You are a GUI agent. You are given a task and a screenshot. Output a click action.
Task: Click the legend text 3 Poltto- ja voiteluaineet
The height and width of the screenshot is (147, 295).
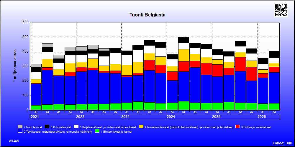click(256, 127)
